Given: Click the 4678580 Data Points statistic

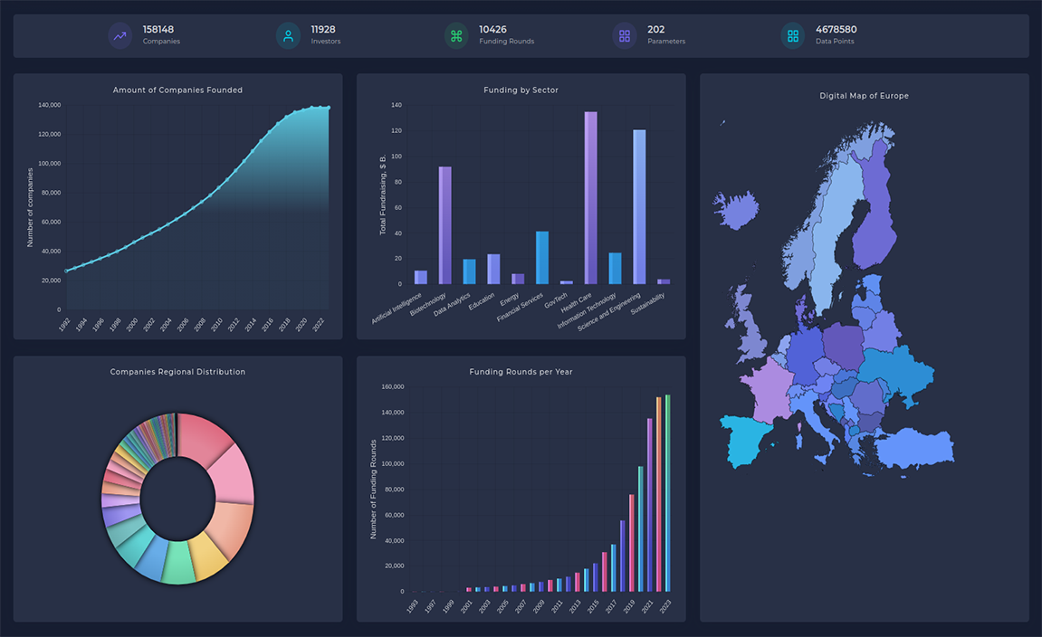Looking at the screenshot, I should pyautogui.click(x=835, y=35).
